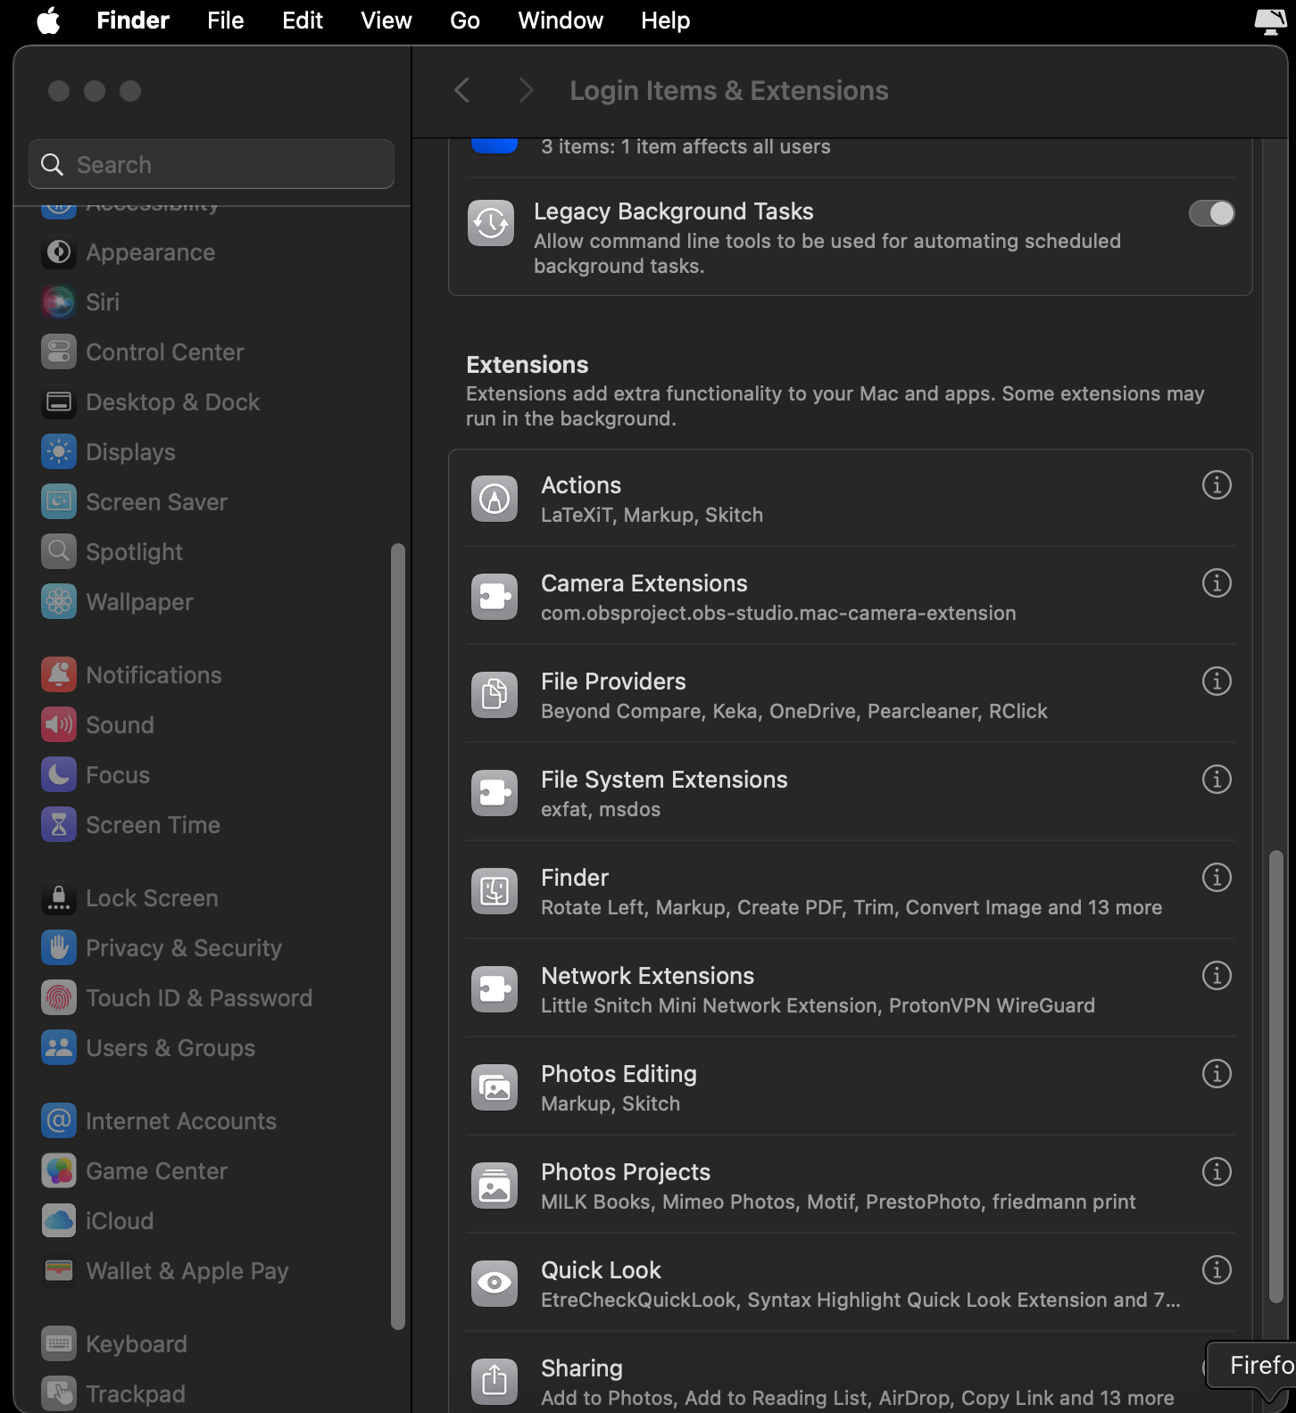Expand Photos Projects extension details
1296x1413 pixels.
click(x=1216, y=1172)
